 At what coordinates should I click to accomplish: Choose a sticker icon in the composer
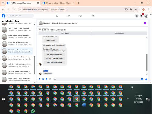pyautogui.click(x=47, y=79)
